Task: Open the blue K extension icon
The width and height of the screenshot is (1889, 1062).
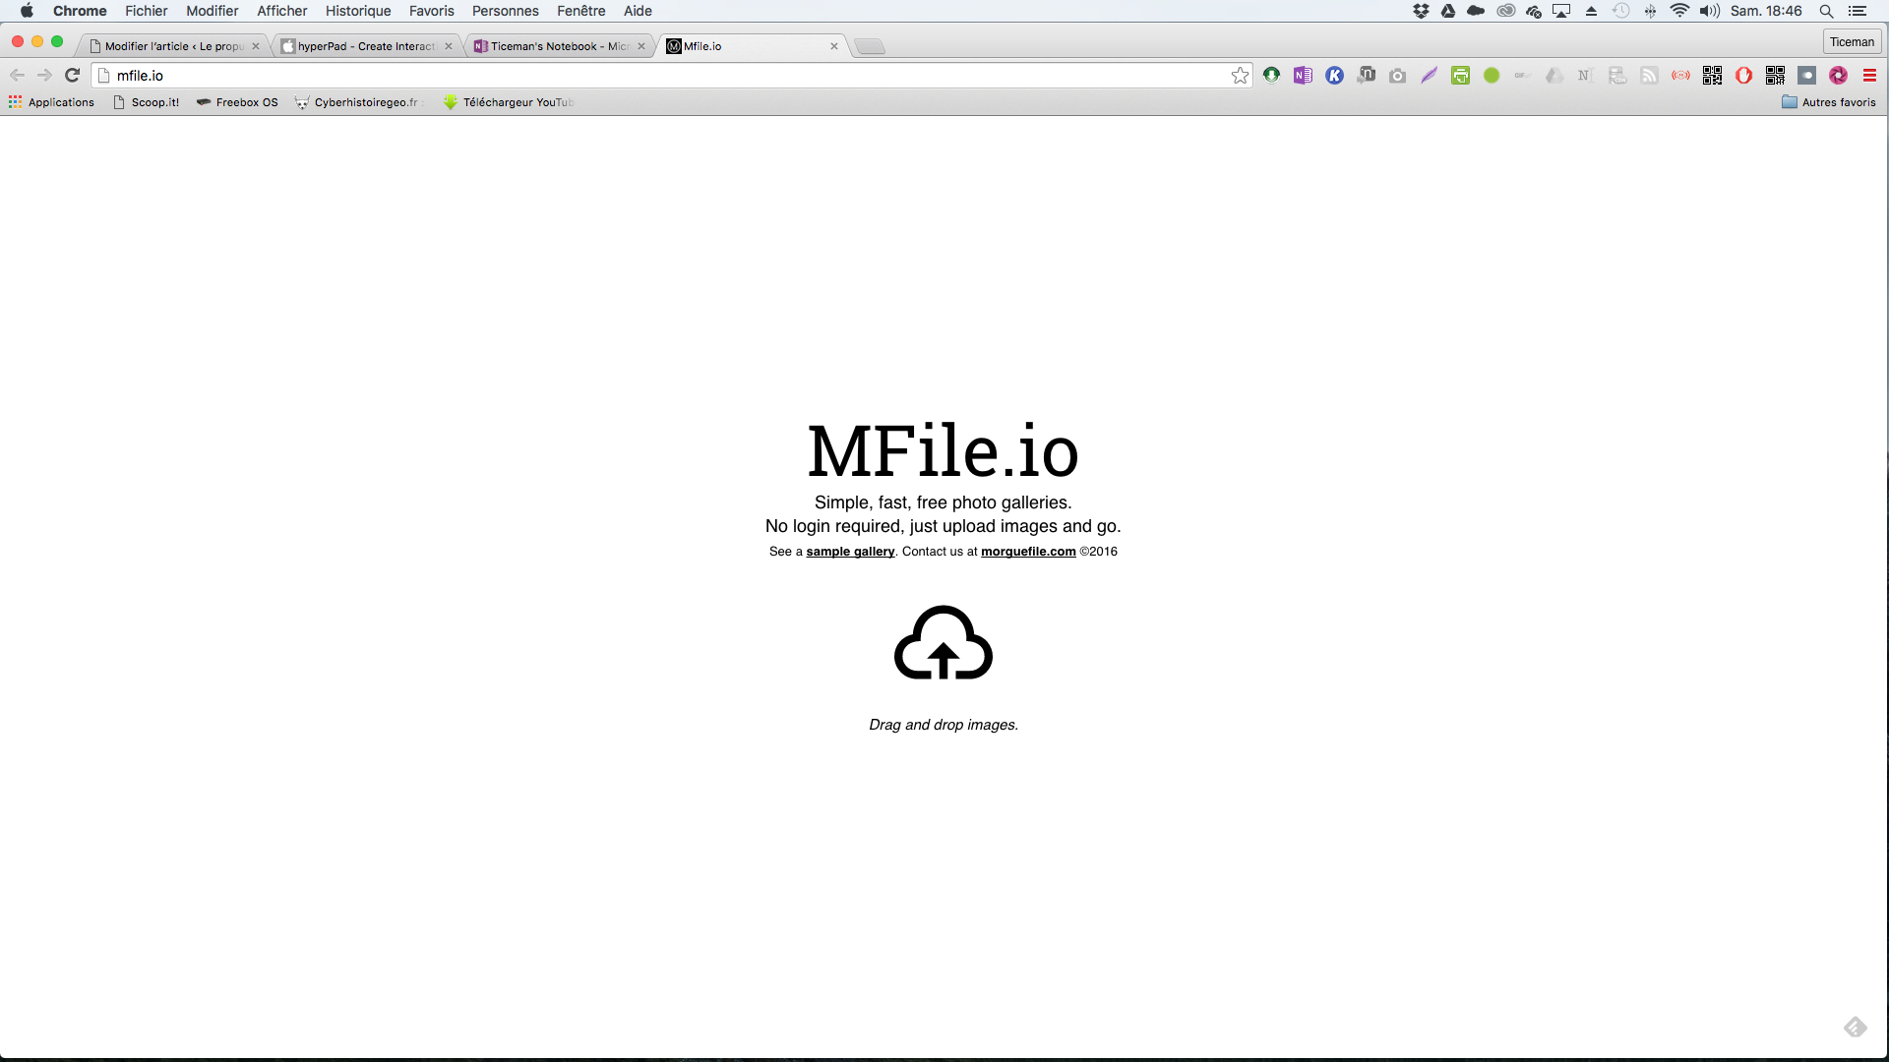Action: click(x=1334, y=75)
